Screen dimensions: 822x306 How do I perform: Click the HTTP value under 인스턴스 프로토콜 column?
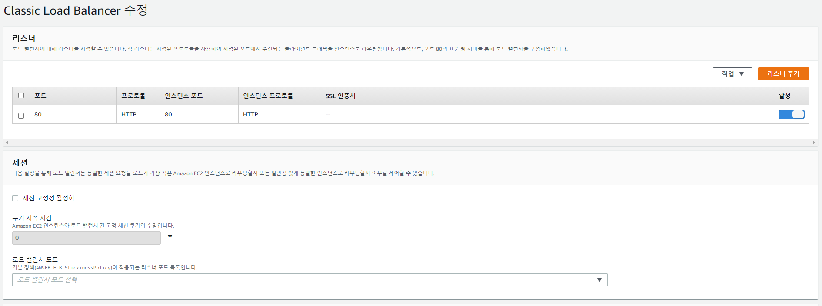pos(250,114)
